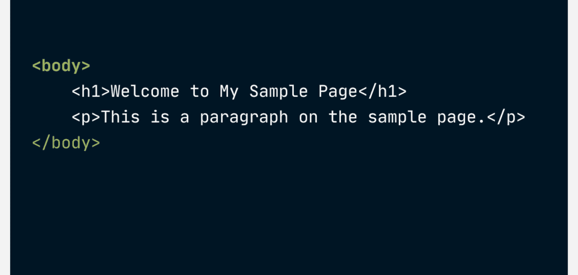Place cursor on "My" in the heading
This screenshot has width=578, height=275.
(x=229, y=92)
